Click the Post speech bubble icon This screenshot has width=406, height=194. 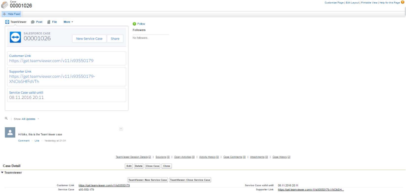coord(33,22)
